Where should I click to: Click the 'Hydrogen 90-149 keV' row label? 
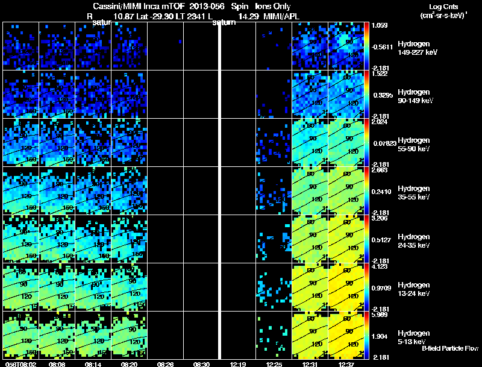click(x=415, y=96)
